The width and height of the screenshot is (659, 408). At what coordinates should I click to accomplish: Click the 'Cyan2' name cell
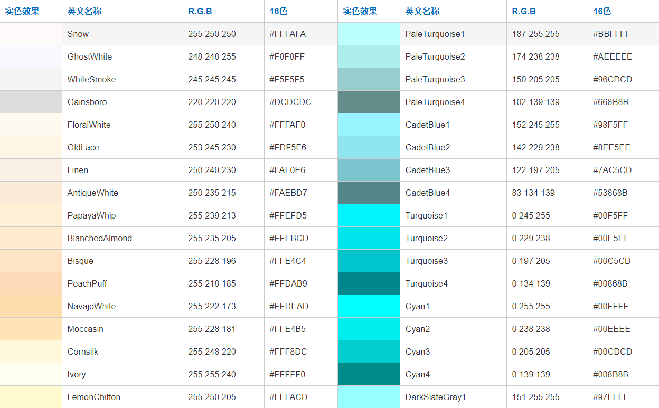[453, 329]
